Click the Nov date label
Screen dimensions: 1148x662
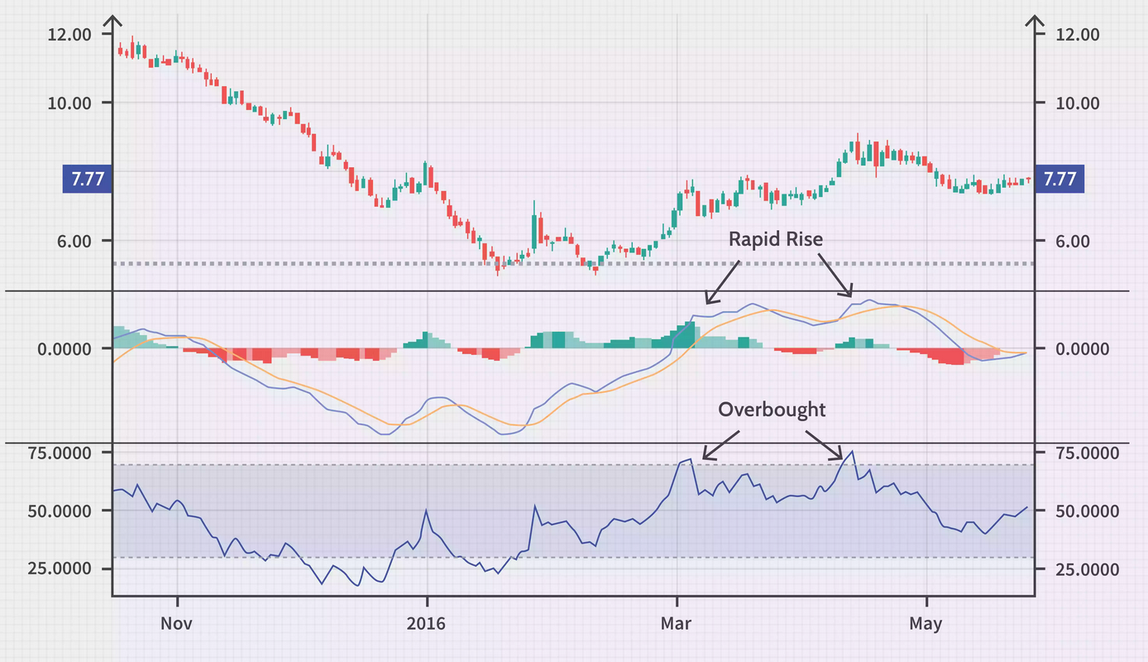click(177, 624)
